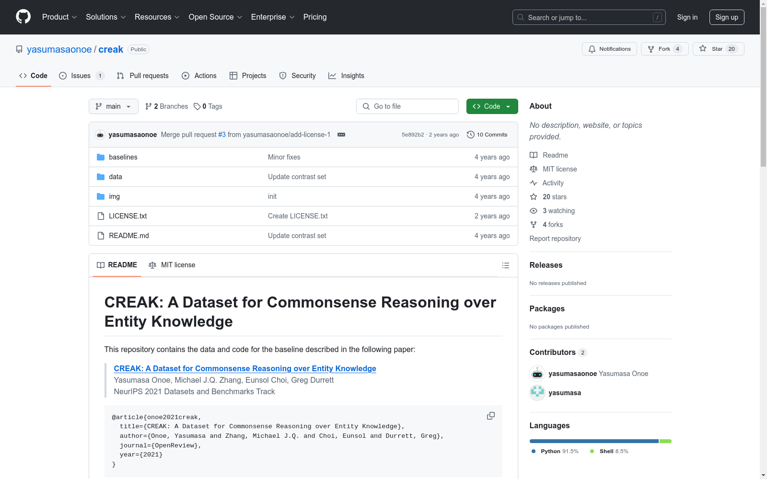767x479 pixels.
Task: Click the Sign up button
Action: (727, 17)
